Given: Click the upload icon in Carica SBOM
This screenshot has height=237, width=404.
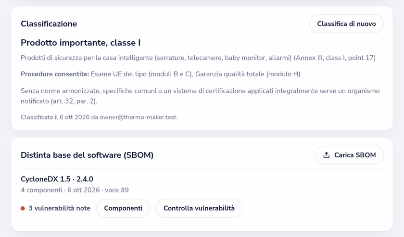Looking at the screenshot, I should click(327, 155).
